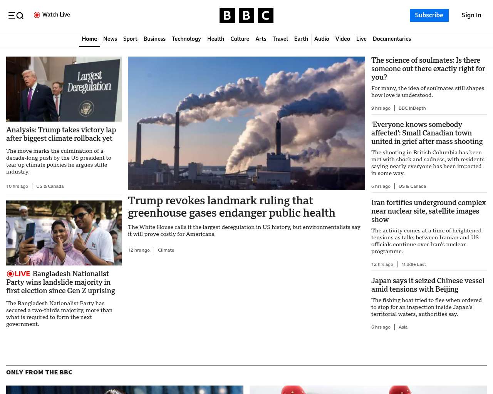This screenshot has height=394, width=493.
Task: Open the Audio section
Action: (322, 39)
